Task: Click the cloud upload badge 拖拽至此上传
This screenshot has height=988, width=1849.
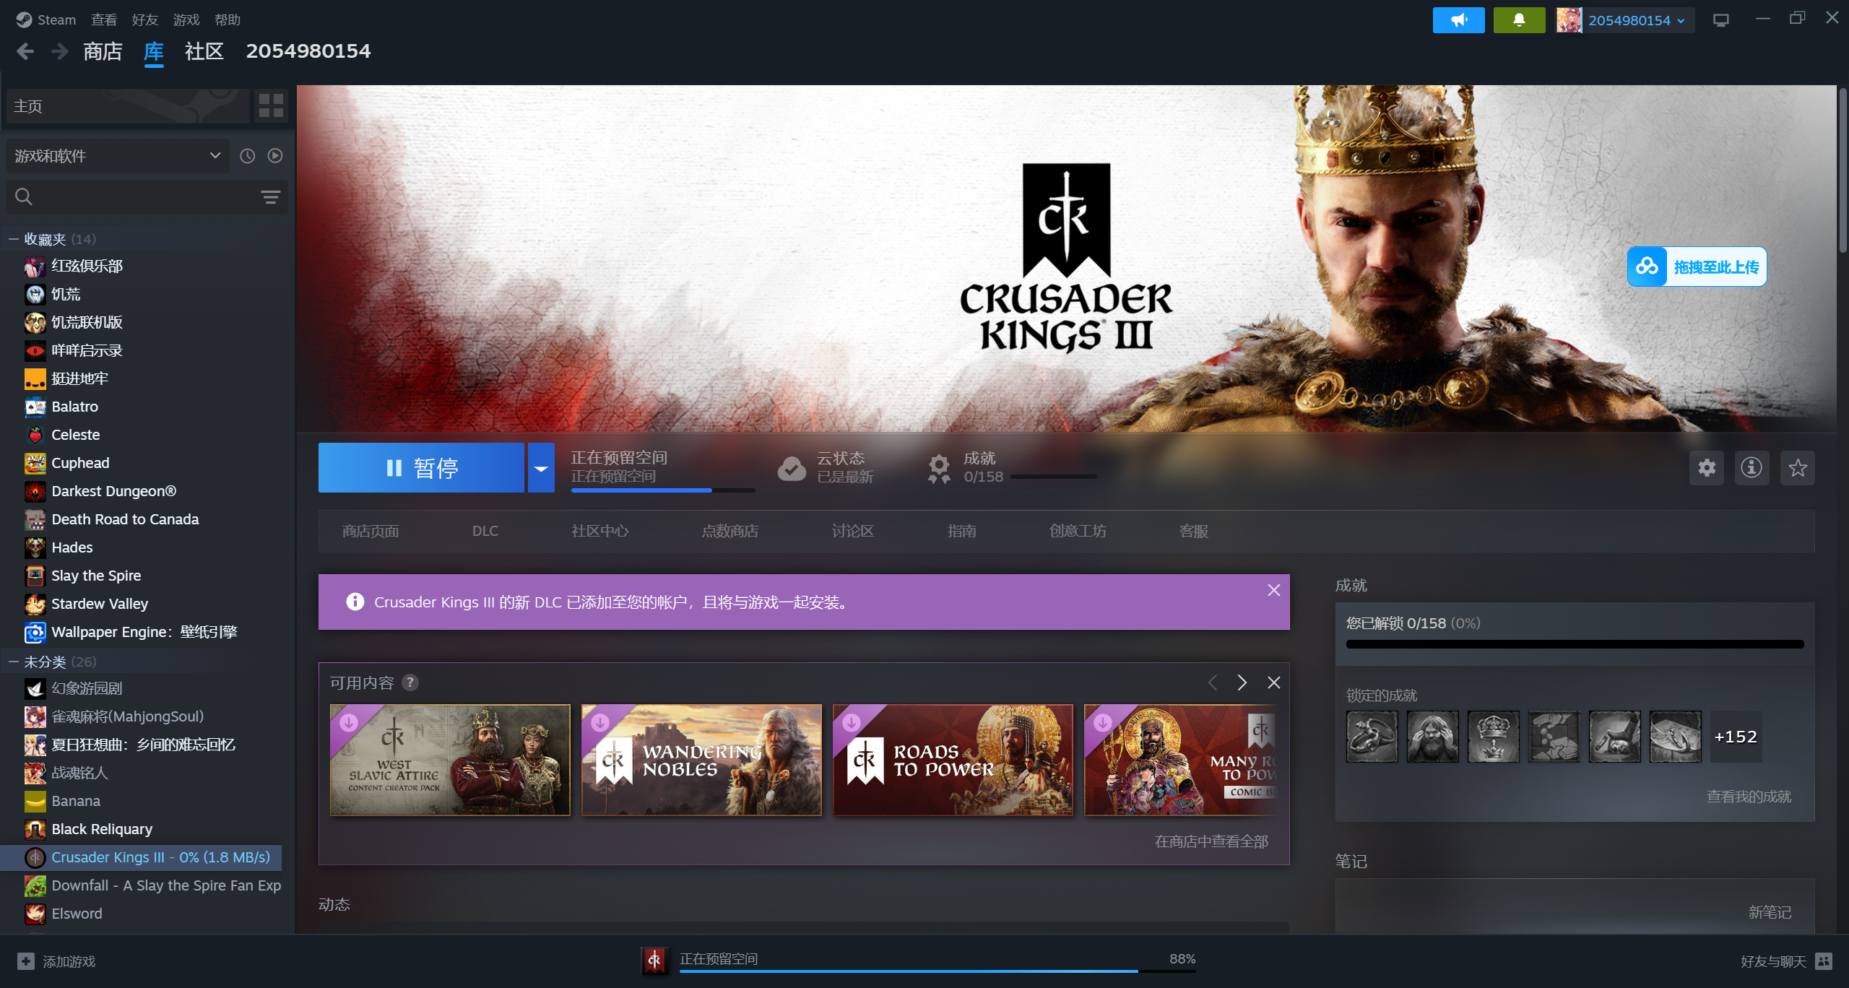Action: pos(1697,267)
